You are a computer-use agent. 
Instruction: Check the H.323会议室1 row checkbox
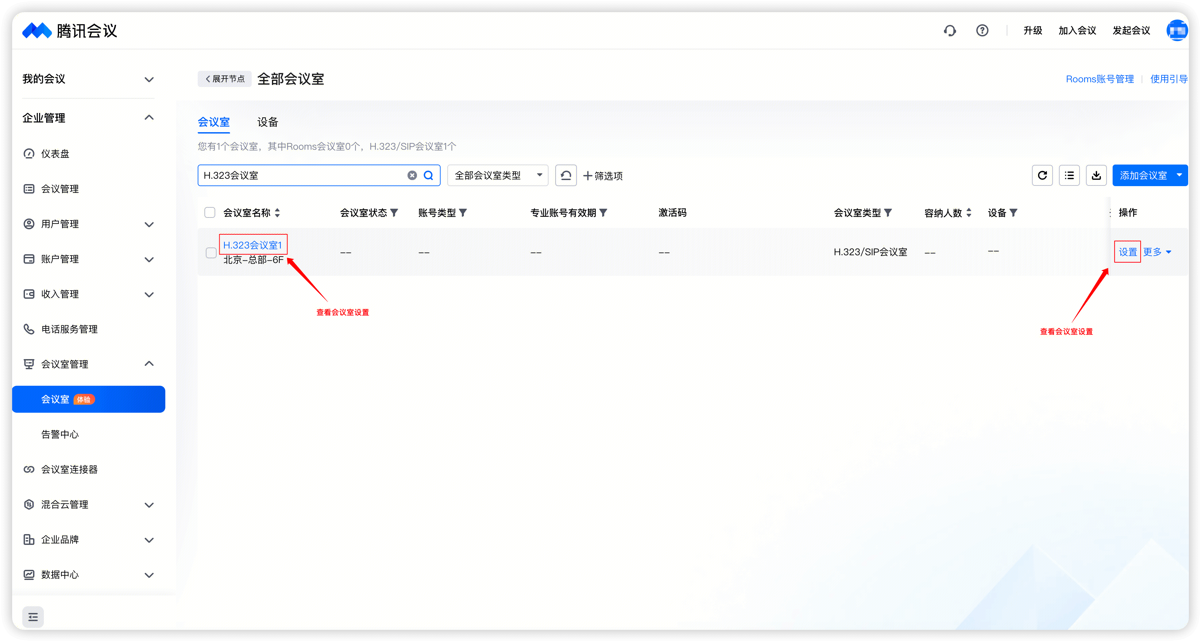211,253
